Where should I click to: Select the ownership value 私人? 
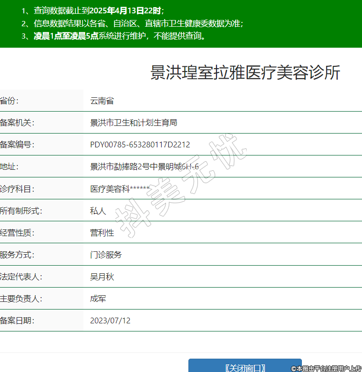[98, 211]
